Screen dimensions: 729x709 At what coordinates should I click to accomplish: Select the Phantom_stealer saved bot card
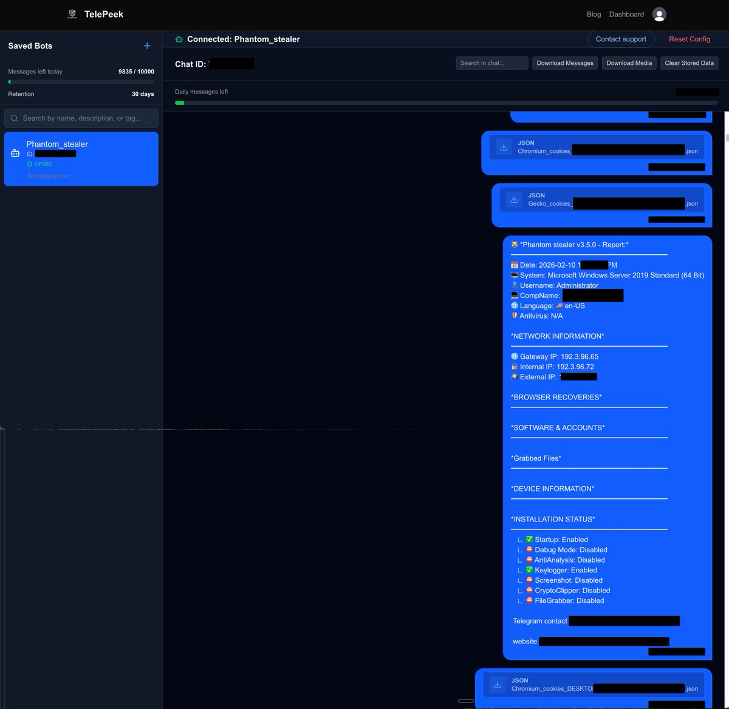[81, 159]
